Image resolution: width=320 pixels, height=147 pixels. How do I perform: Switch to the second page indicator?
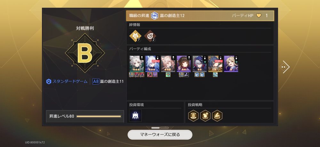coord(164,128)
